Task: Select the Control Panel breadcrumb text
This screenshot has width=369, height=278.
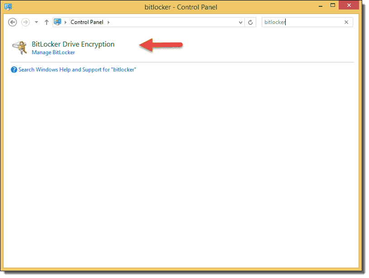Action: coord(88,22)
